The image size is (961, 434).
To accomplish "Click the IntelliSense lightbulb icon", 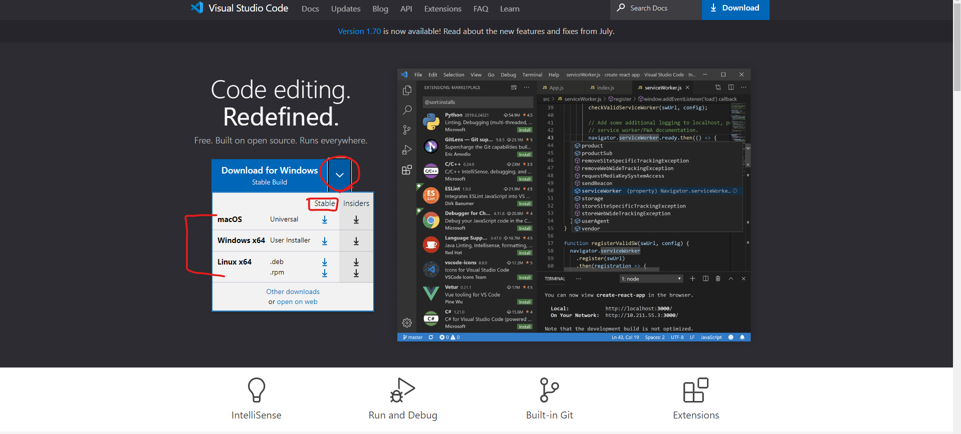I will point(257,390).
